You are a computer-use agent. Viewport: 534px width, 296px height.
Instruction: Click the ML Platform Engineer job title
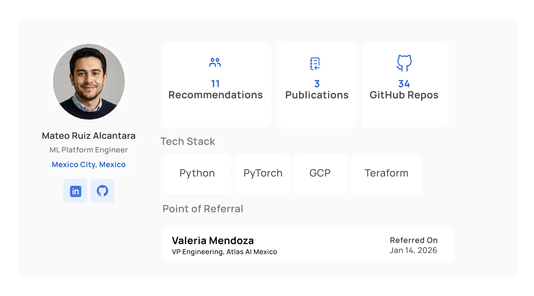[x=89, y=150]
